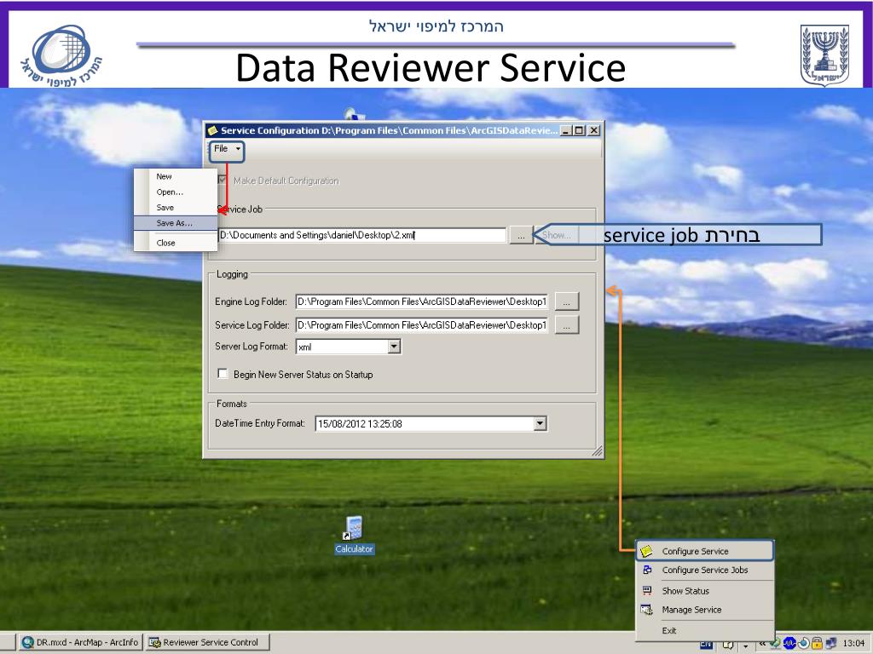Choose New from the File menu

(x=175, y=176)
